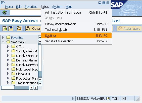This screenshot has height=103, width=142.
Task: Click the open SAP menu folder icon
Action: pos(8,42)
